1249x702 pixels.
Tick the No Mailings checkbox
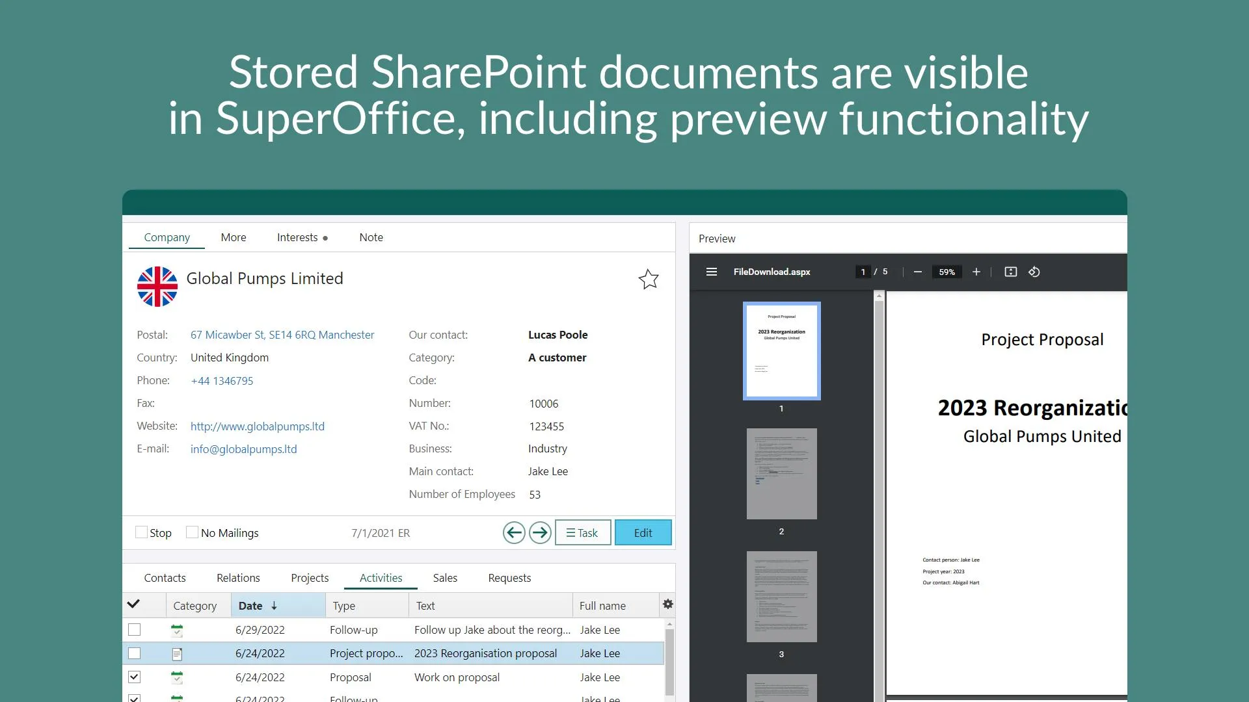pyautogui.click(x=192, y=532)
